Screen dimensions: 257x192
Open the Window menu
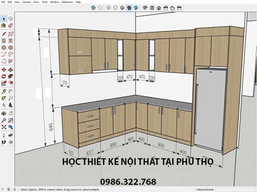pos(54,2)
